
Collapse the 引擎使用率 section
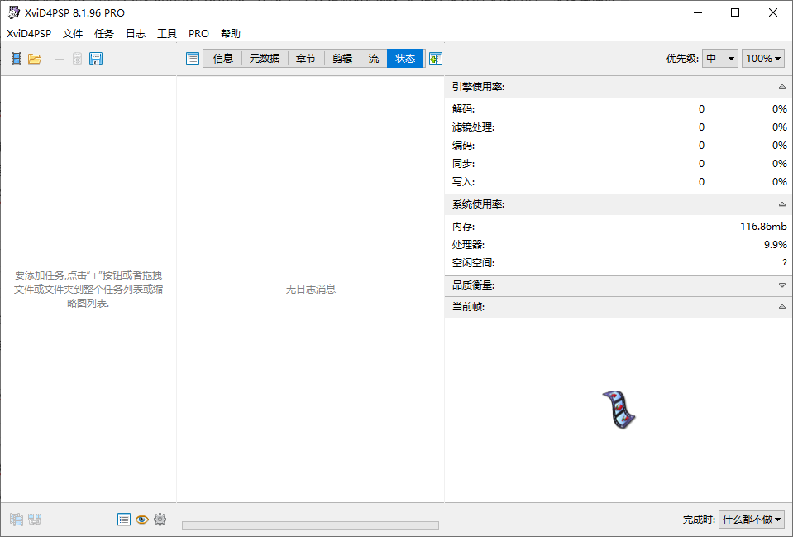point(781,86)
